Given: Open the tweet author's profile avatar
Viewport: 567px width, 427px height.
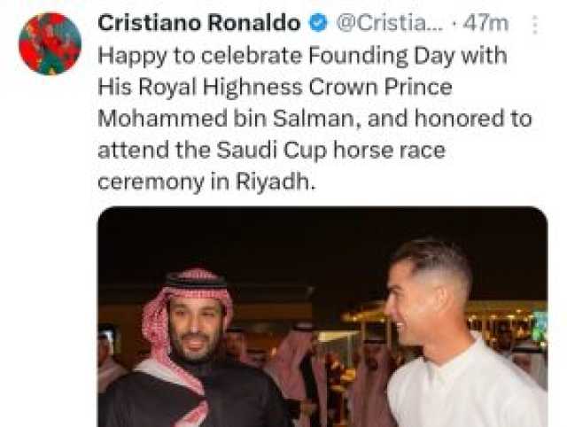Looking at the screenshot, I should (50, 43).
